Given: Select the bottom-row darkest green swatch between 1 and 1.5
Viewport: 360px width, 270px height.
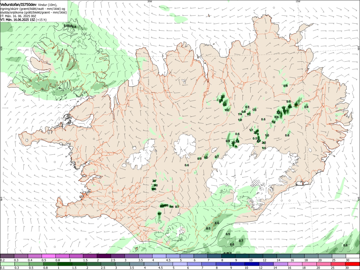Looking at the screenshot, I should pos(65,264).
